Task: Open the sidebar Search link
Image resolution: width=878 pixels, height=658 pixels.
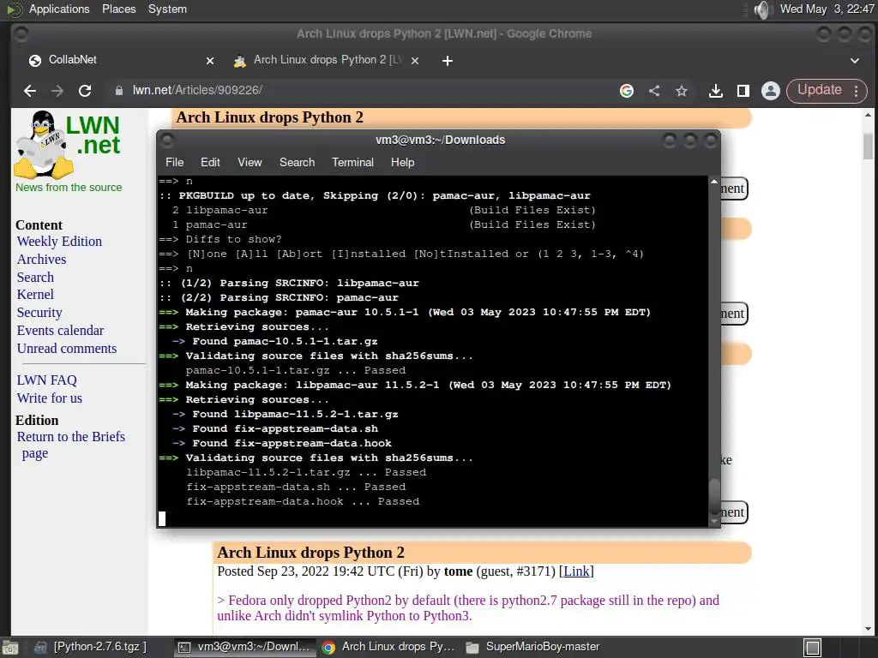Action: coord(35,277)
